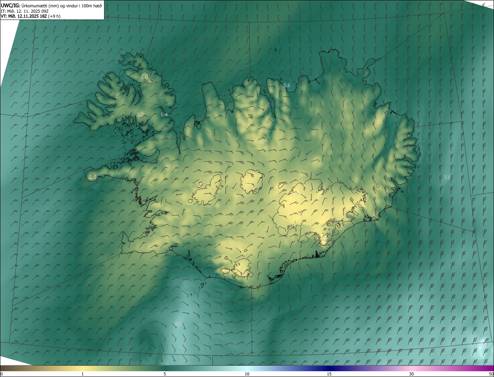The height and width of the screenshot is (377, 494).
Task: Click the legend label 30
Action: point(411,374)
